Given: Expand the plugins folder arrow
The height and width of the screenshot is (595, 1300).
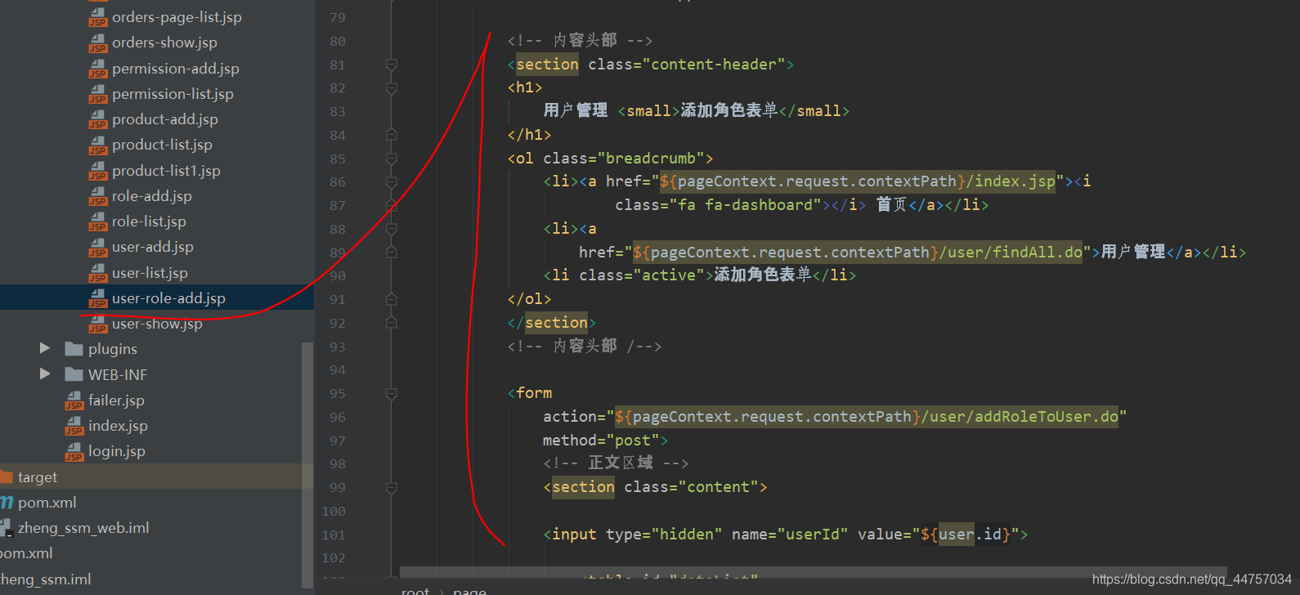Looking at the screenshot, I should coord(45,349).
